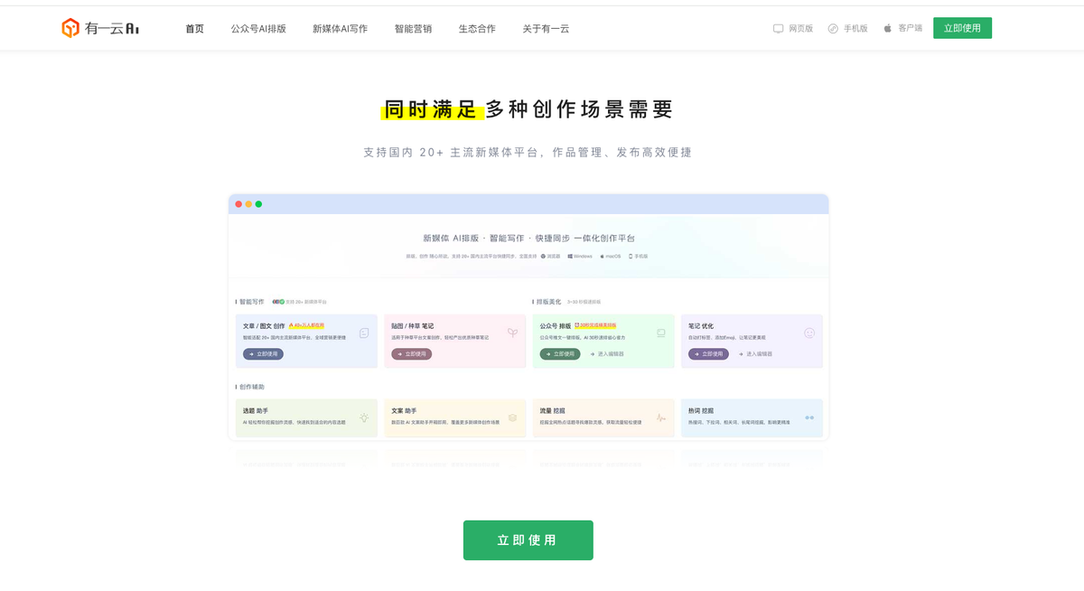
Task: Open 关于有一云 page
Action: pyautogui.click(x=546, y=28)
